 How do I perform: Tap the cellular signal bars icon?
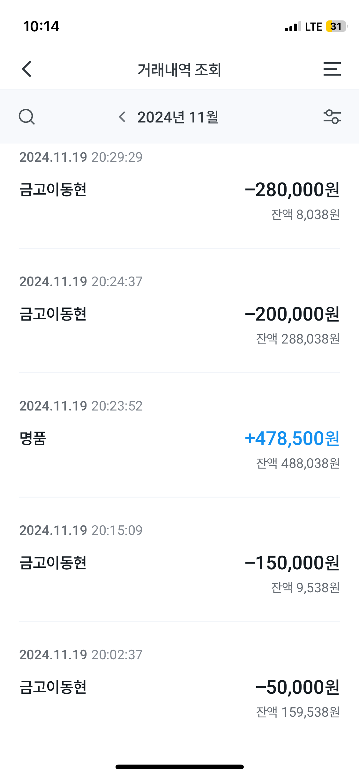coord(293,27)
